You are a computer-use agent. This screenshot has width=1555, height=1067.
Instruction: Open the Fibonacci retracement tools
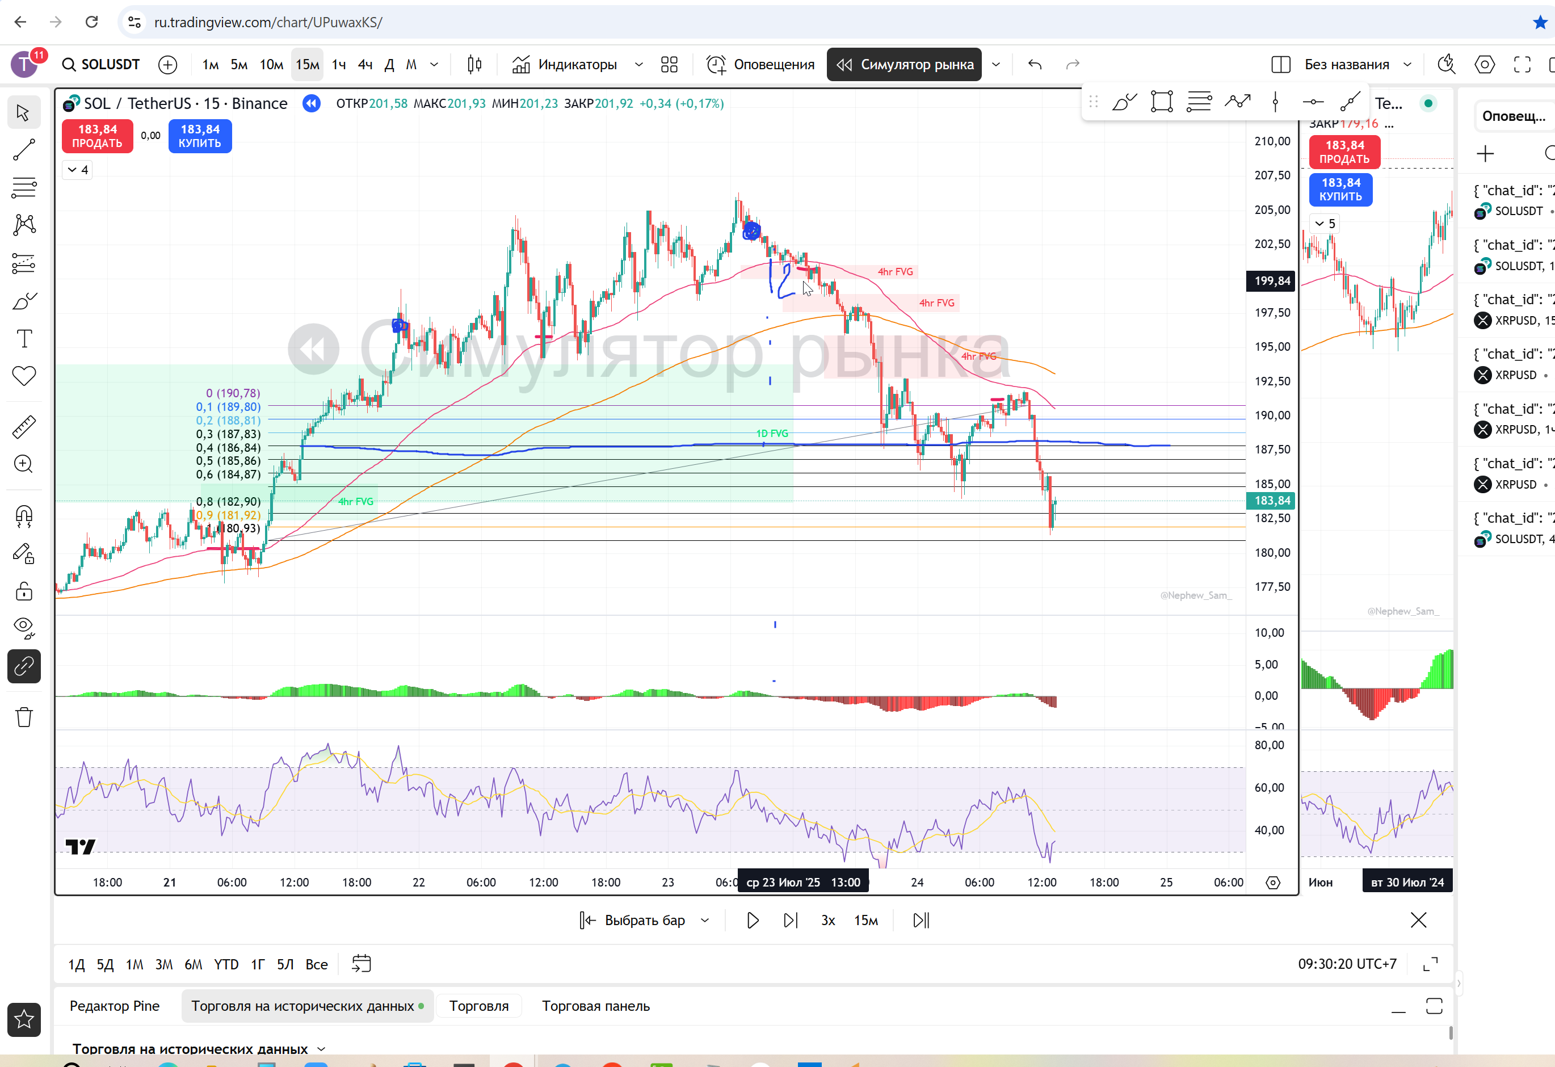pyautogui.click(x=24, y=187)
